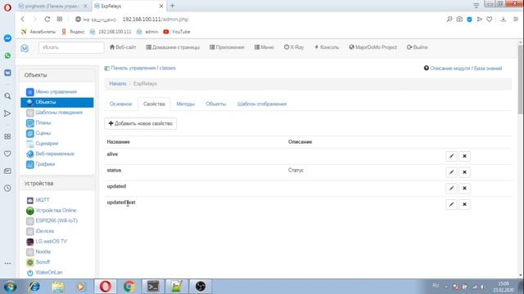This screenshot has height=294, width=524.
Task: Open LG webOS TV module
Action: coord(51,242)
